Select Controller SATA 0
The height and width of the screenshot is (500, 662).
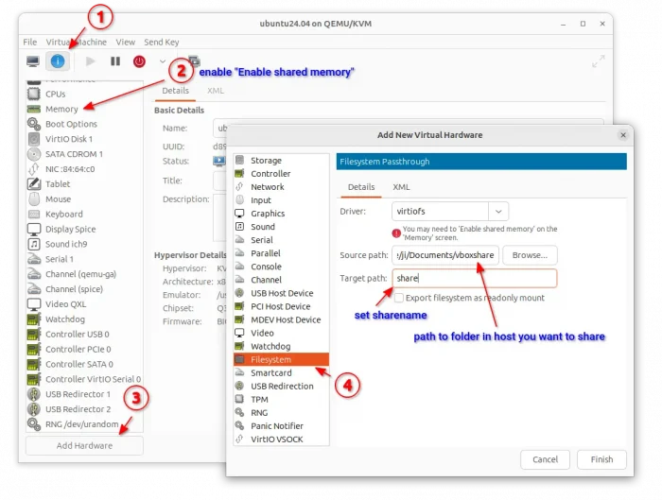84,364
